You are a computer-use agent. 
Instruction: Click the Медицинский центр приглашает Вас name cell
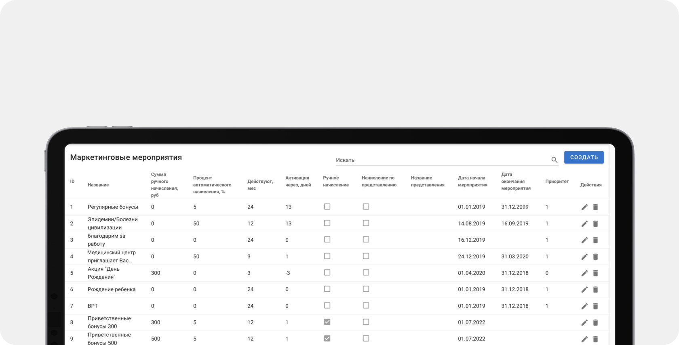pos(112,257)
